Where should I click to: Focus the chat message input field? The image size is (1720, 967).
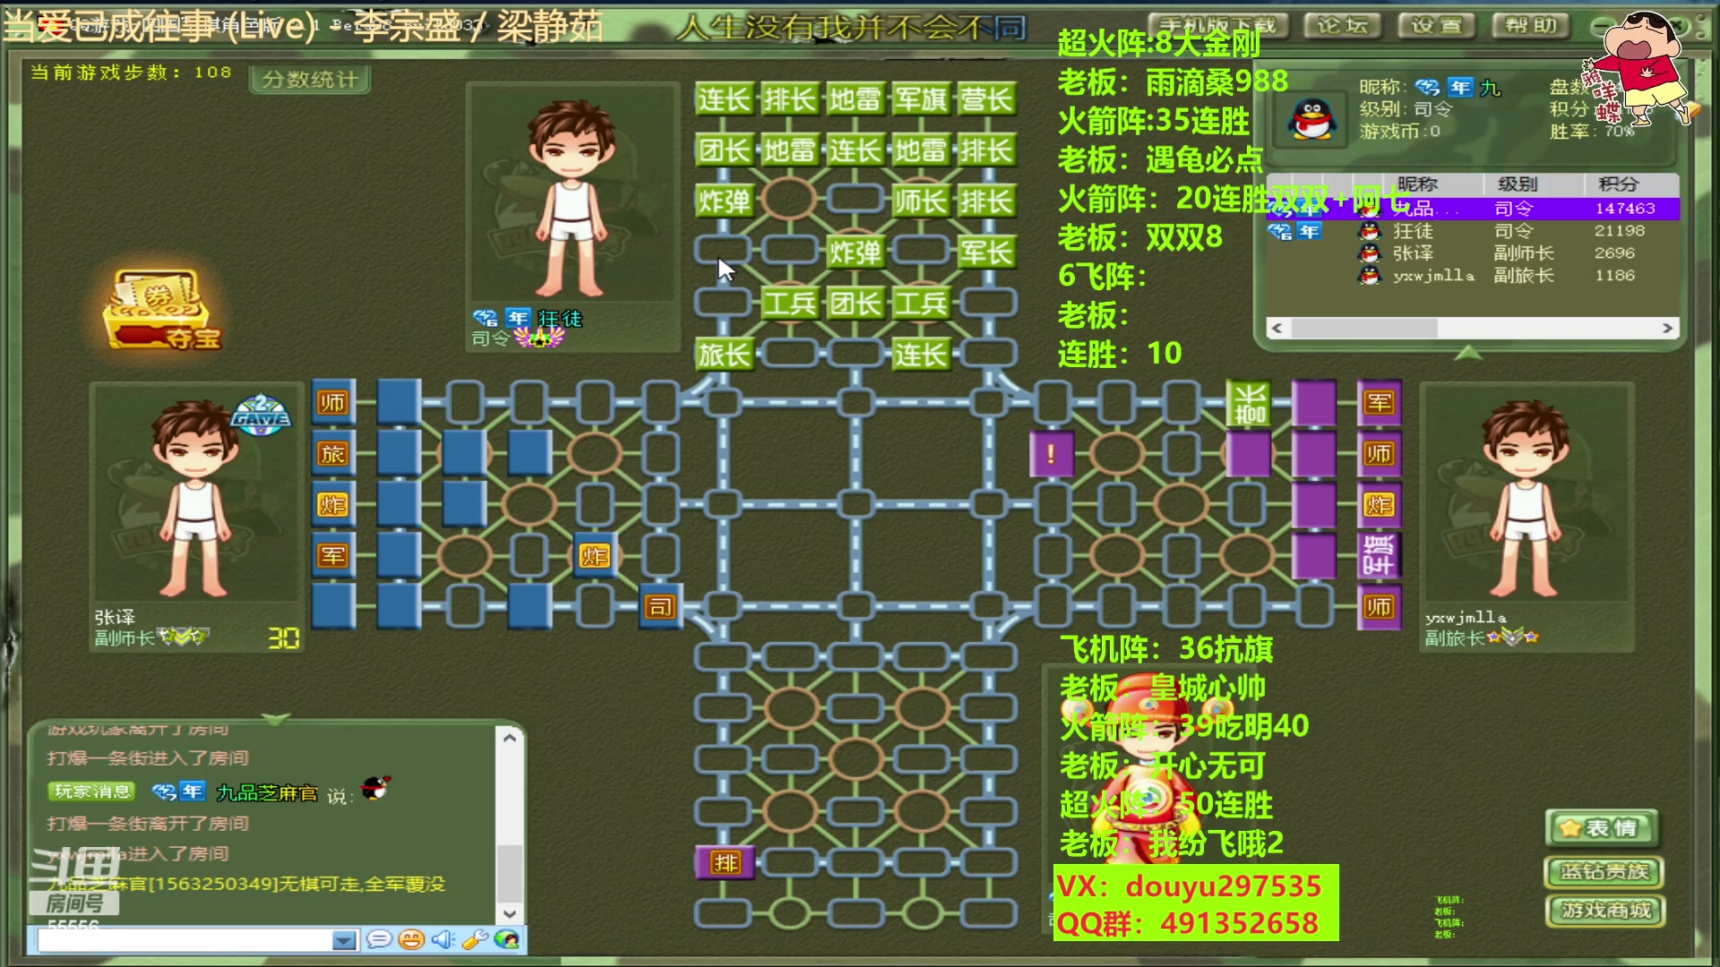(185, 940)
